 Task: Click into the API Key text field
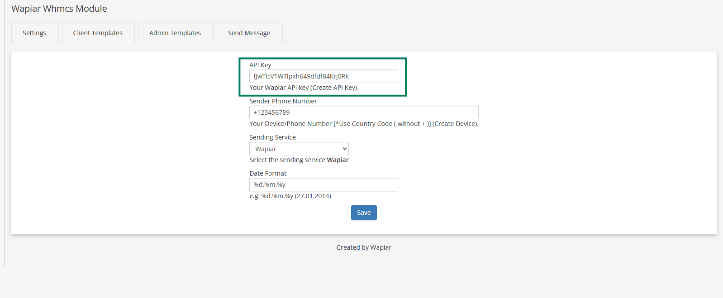coord(323,76)
